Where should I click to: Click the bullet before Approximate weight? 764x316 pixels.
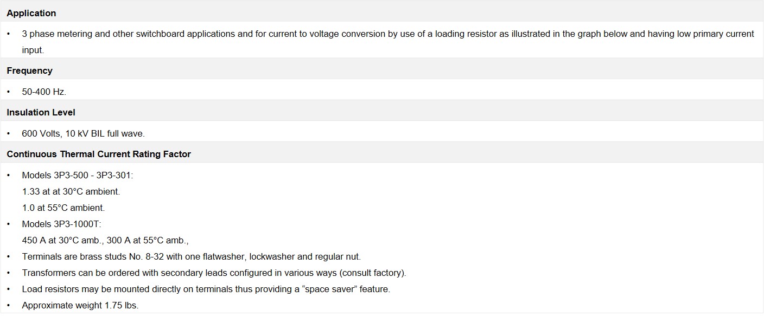click(9, 305)
